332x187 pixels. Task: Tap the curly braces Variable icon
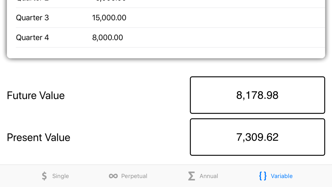pyautogui.click(x=263, y=176)
